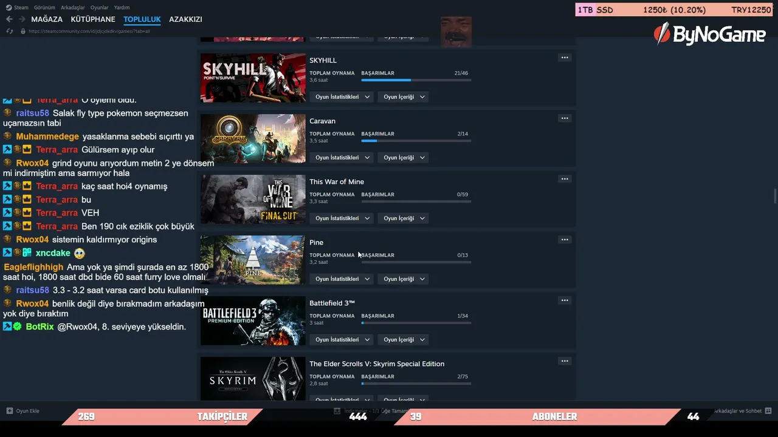Viewport: 778px width, 437px height.
Task: Open the Caravan game title link
Action: pyautogui.click(x=322, y=121)
